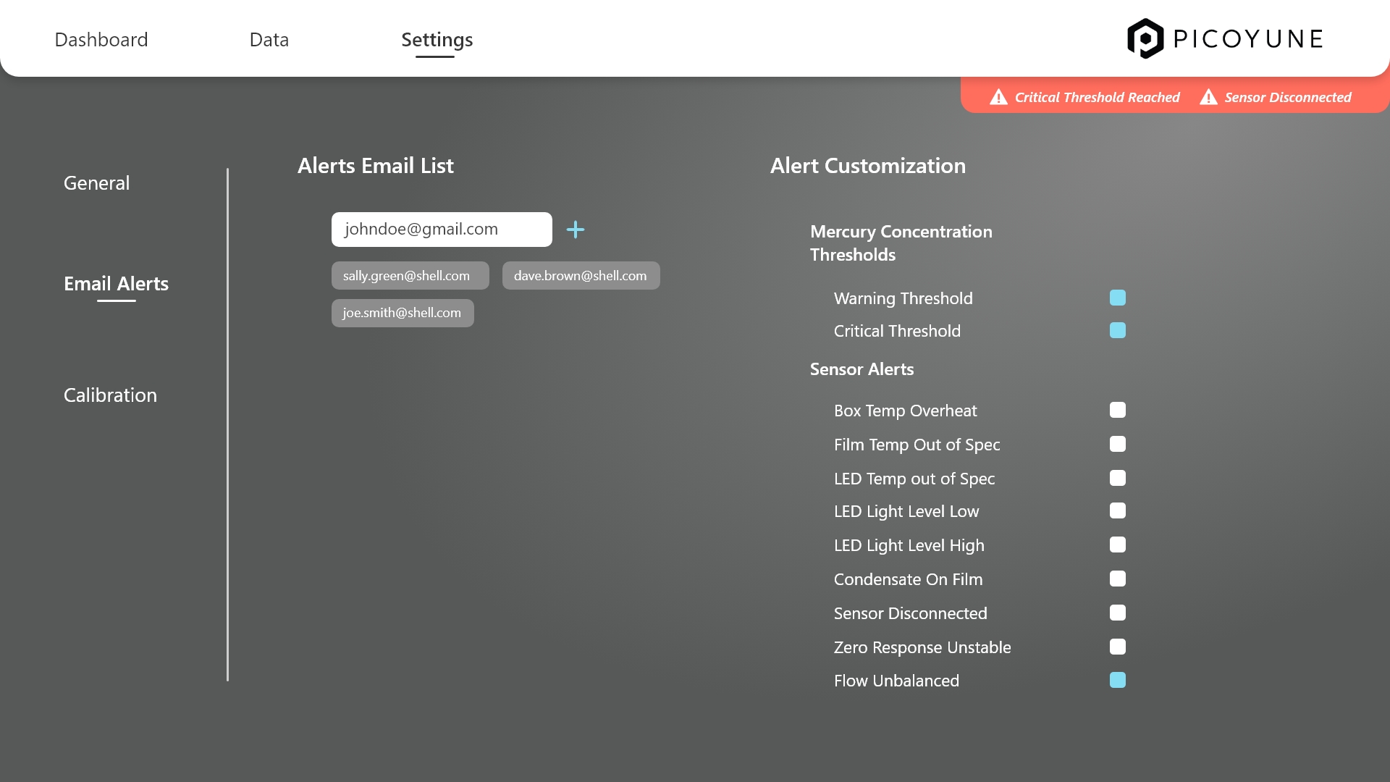Toggle the Warning Threshold checkbox
This screenshot has width=1390, height=782.
(1117, 298)
